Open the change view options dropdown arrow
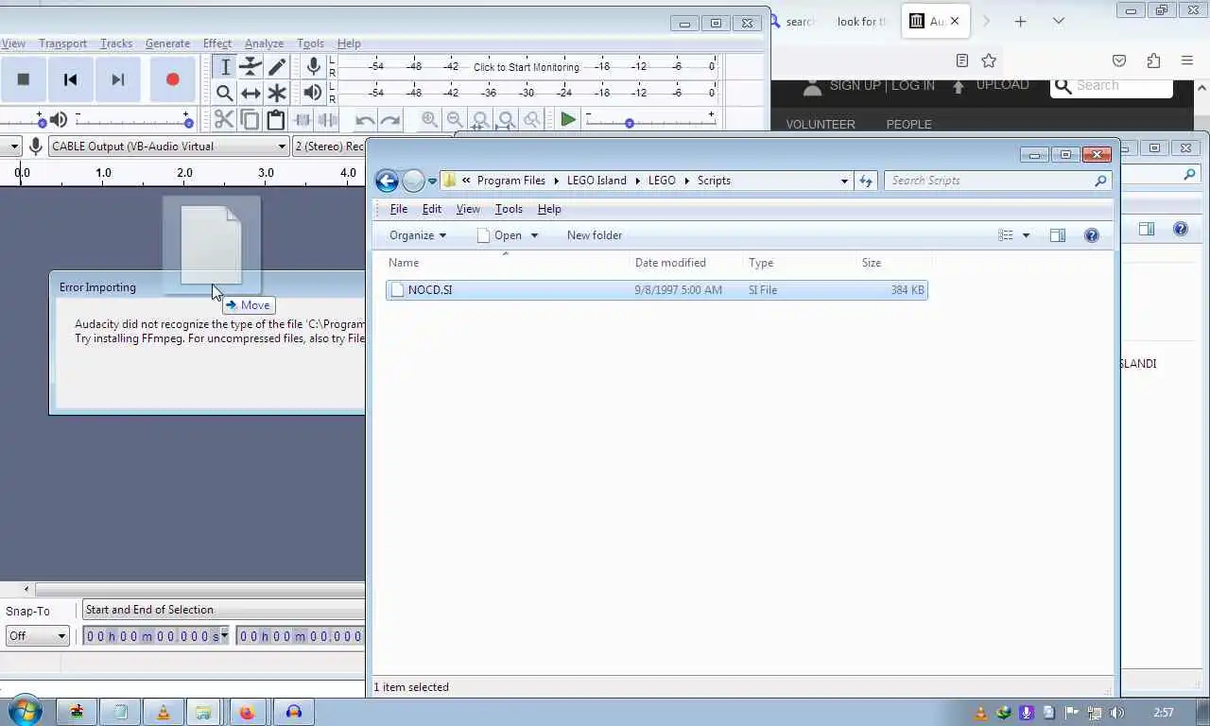1210x726 pixels. 1026,235
